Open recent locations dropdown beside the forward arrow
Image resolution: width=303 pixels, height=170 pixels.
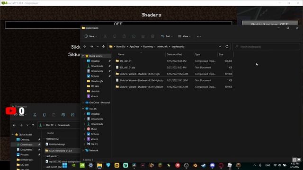click(x=98, y=47)
